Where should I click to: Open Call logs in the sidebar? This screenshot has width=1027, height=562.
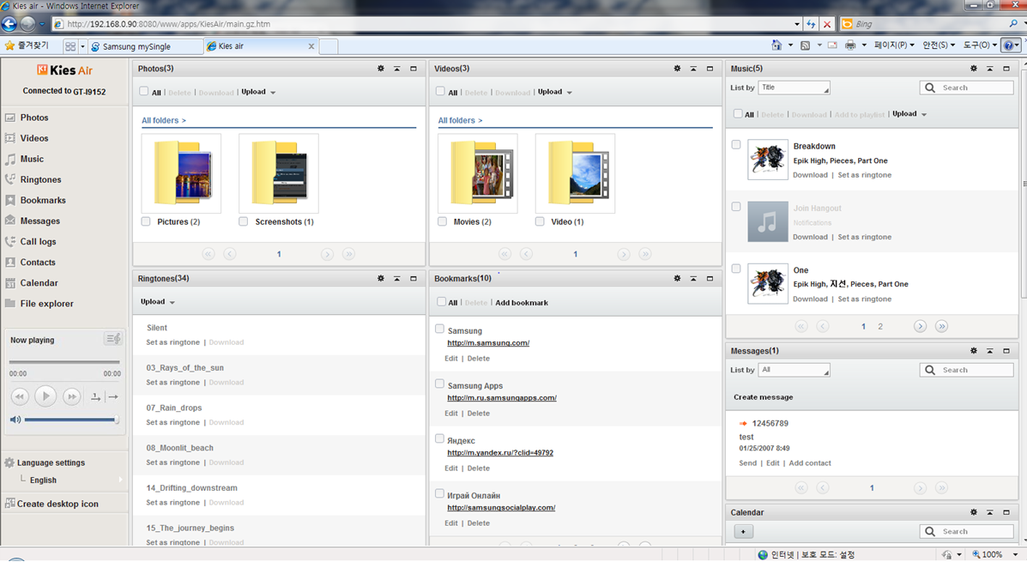coord(38,242)
